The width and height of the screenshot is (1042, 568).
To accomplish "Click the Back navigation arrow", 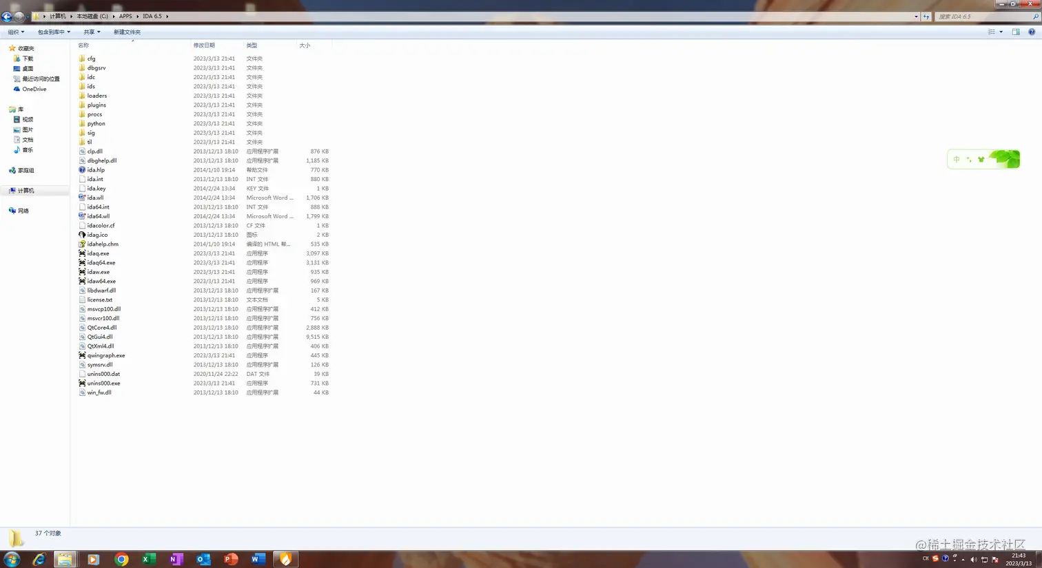I will tap(7, 17).
